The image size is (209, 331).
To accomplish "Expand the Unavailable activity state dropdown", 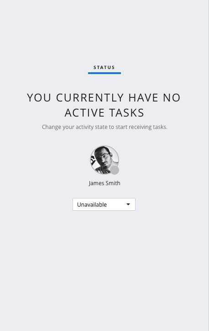I will pyautogui.click(x=104, y=204).
